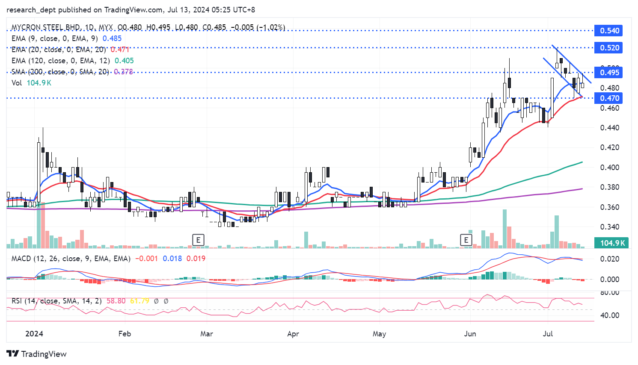Click the MACD (12, 26, close) legend
Screen dimensions: 638x365
pos(71,259)
